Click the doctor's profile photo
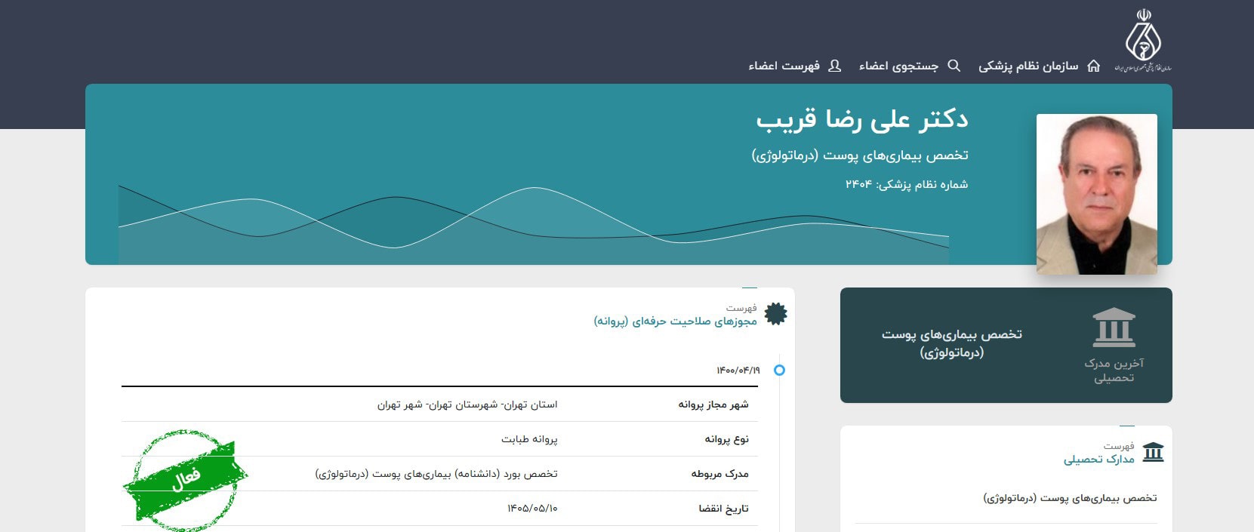Image resolution: width=1254 pixels, height=532 pixels. 1096,194
